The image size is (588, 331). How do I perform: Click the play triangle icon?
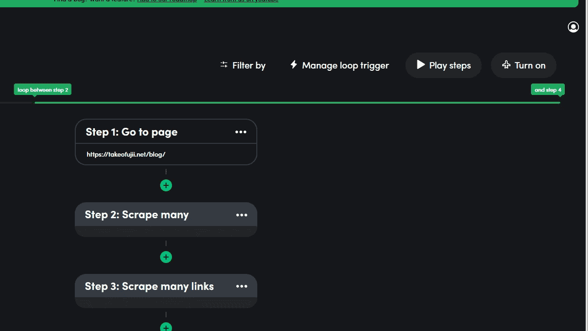(x=421, y=65)
